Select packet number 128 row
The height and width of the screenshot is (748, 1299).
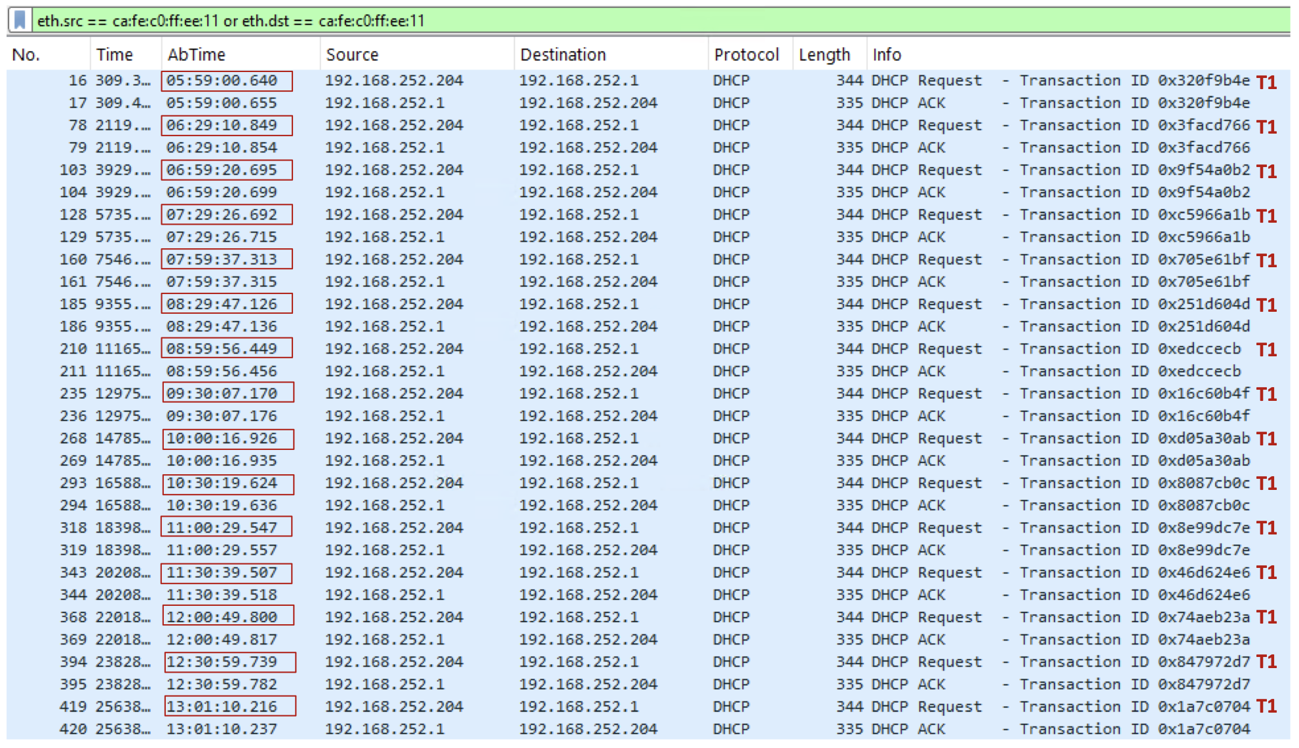point(648,215)
